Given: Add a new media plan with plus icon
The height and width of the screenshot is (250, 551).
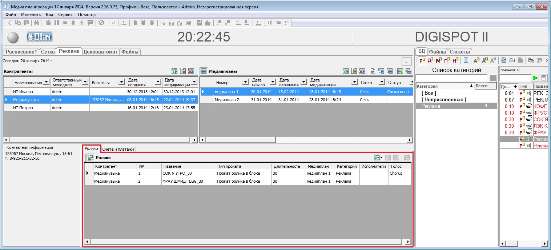Looking at the screenshot, I should [x=346, y=71].
